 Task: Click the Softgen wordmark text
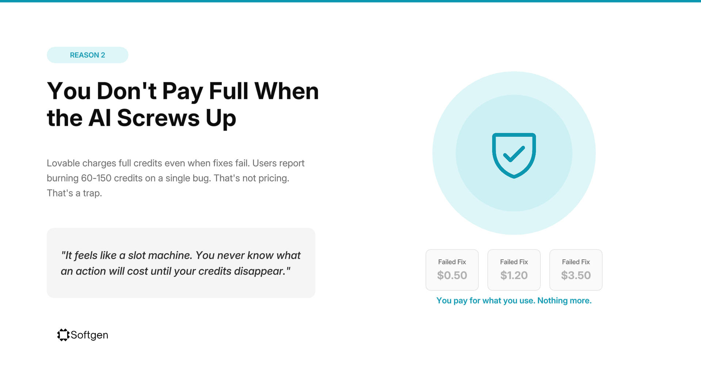tap(89, 335)
